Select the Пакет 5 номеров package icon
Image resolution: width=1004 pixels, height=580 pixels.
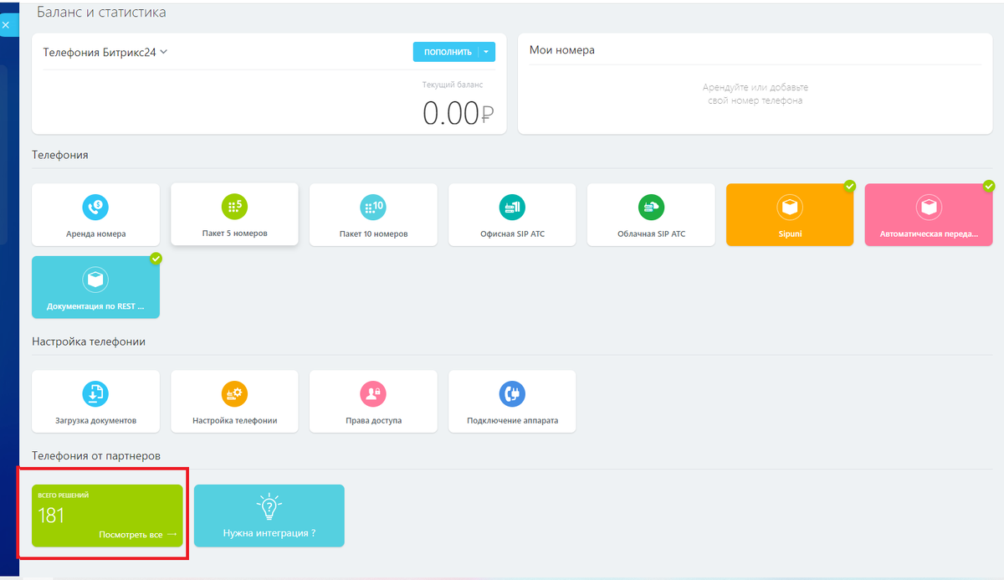(x=234, y=214)
